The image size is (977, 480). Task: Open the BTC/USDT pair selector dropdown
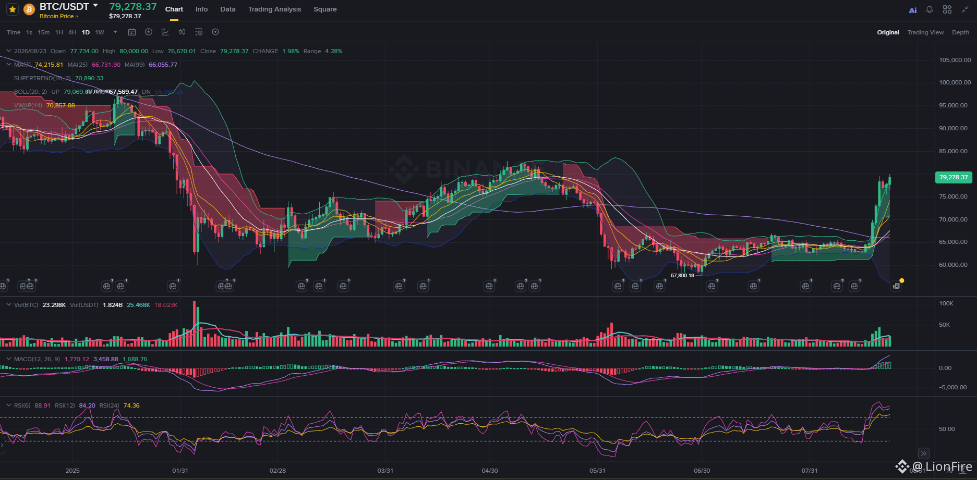(x=95, y=6)
